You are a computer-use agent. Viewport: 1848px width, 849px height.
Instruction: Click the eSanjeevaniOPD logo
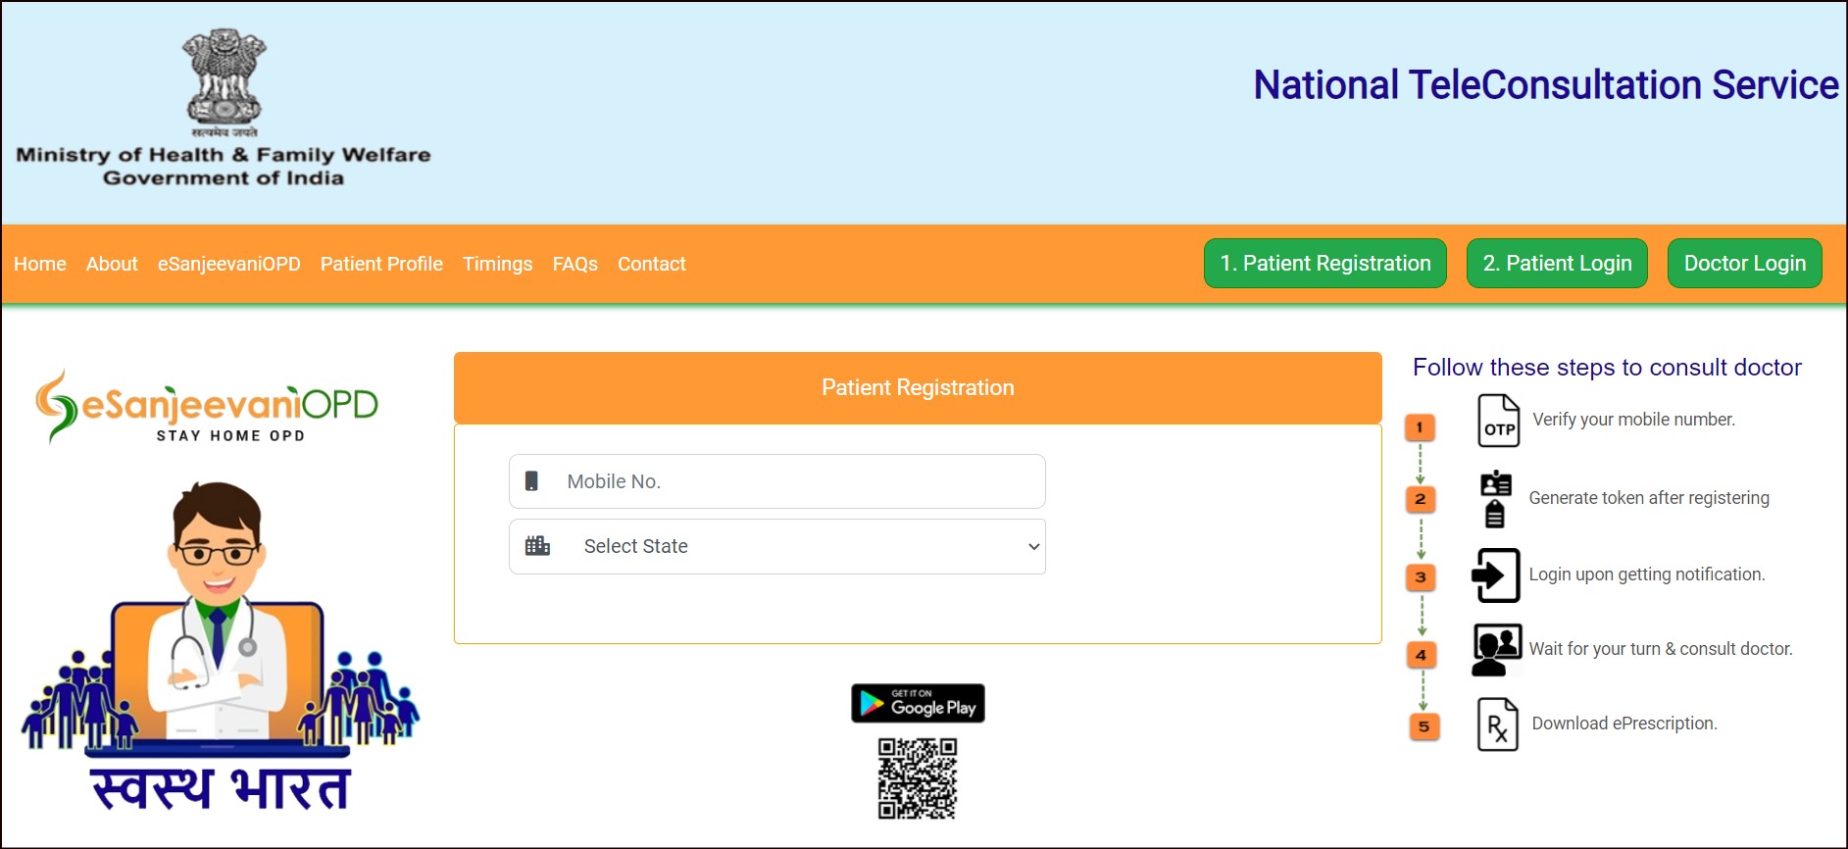(x=207, y=406)
